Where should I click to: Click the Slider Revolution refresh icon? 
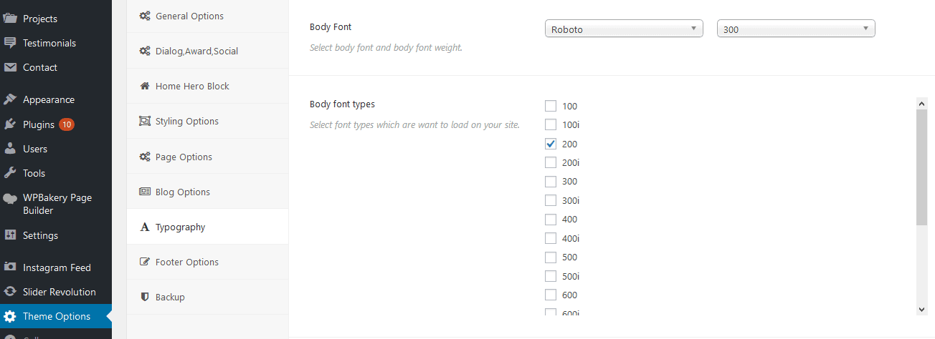(10, 292)
